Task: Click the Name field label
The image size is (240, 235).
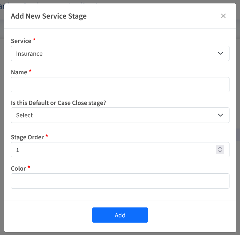Action: [x=19, y=72]
